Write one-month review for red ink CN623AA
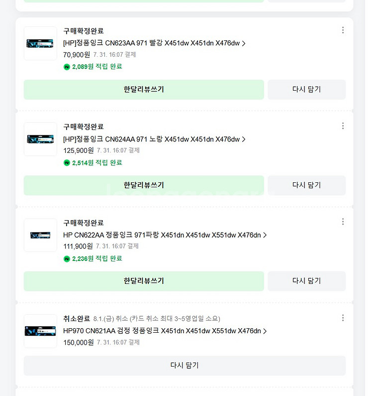This screenshot has width=373, height=396. pos(144,90)
